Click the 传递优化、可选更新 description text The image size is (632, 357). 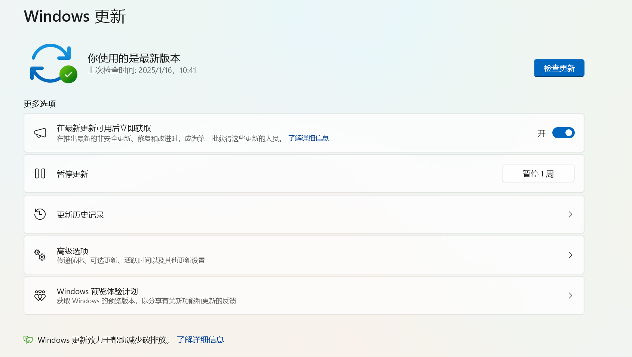(131, 260)
